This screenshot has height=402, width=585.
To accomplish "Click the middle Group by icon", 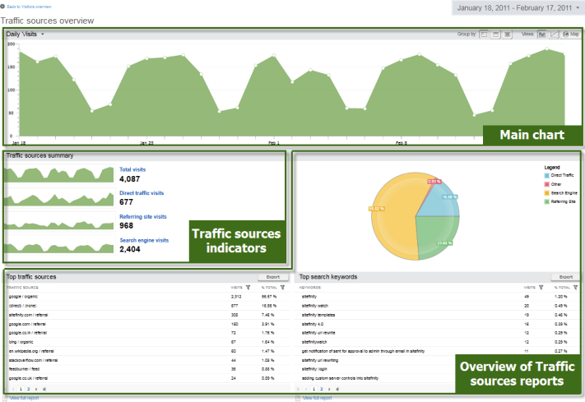I will (x=495, y=35).
